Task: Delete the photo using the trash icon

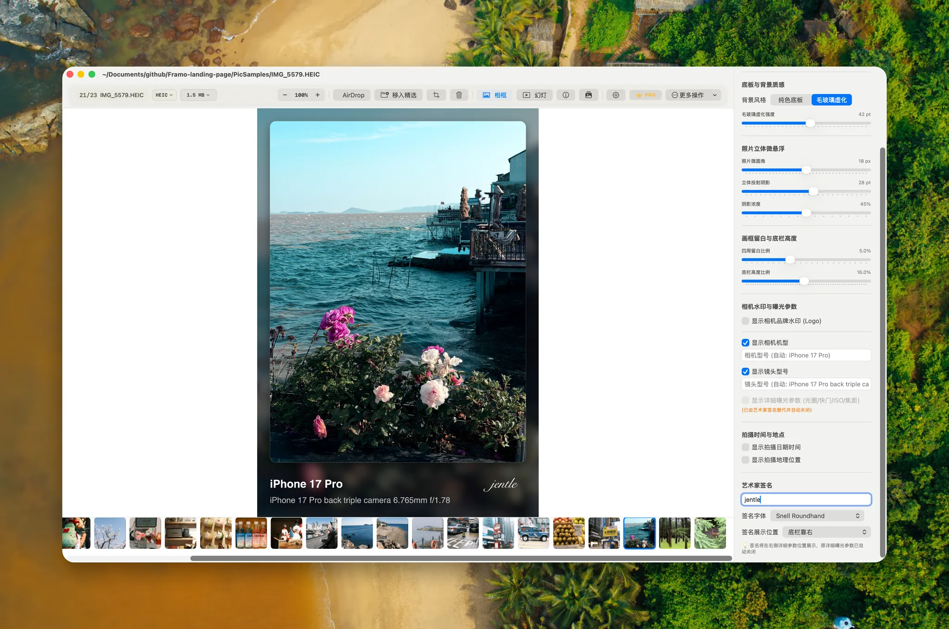Action: (x=459, y=95)
